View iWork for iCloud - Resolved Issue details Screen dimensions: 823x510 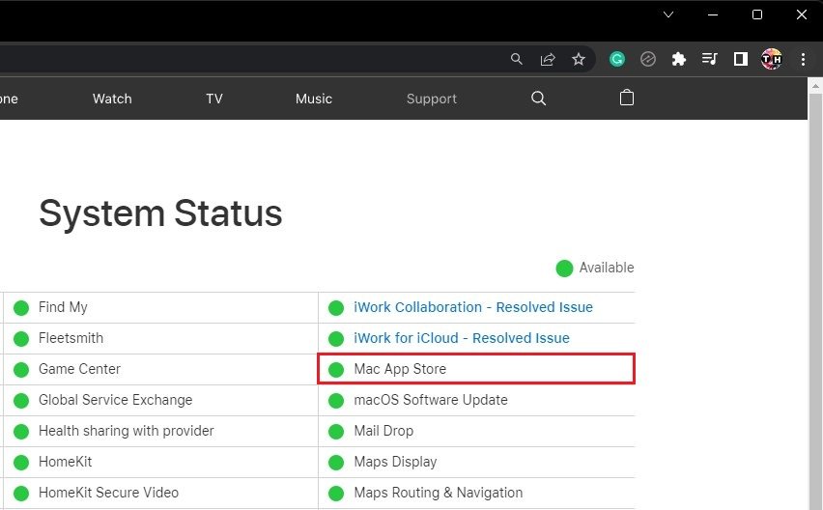(462, 338)
